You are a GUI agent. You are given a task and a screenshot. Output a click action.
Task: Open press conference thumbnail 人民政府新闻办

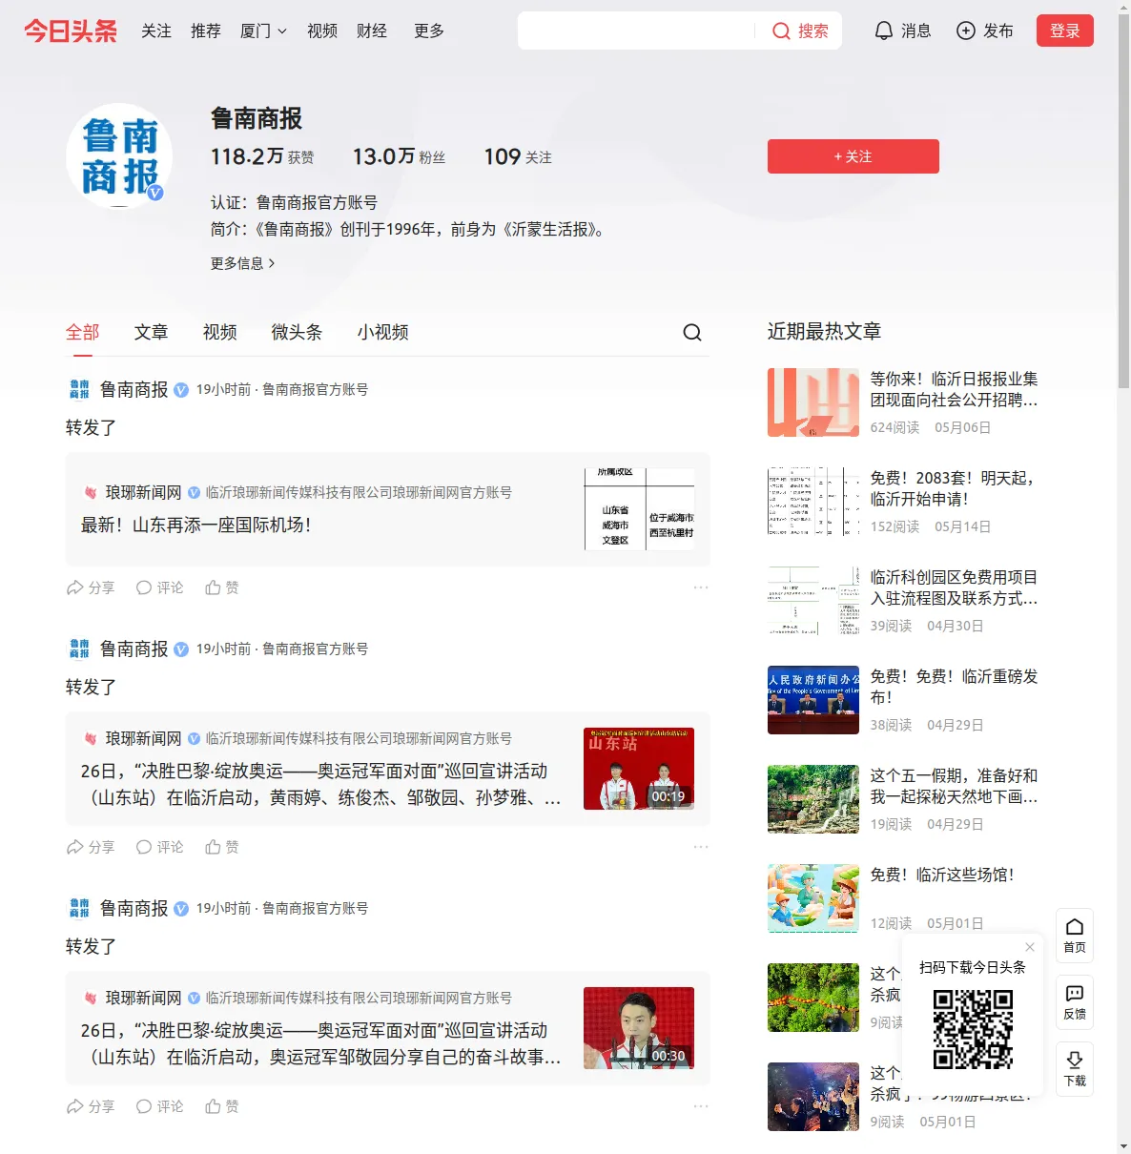[813, 700]
